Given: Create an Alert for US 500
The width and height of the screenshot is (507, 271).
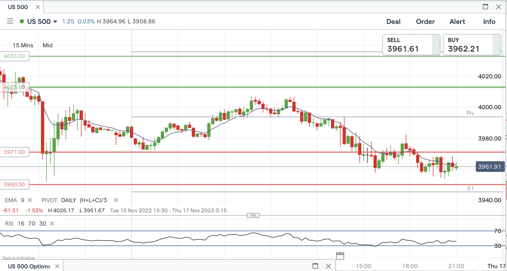Looking at the screenshot, I should [x=457, y=22].
